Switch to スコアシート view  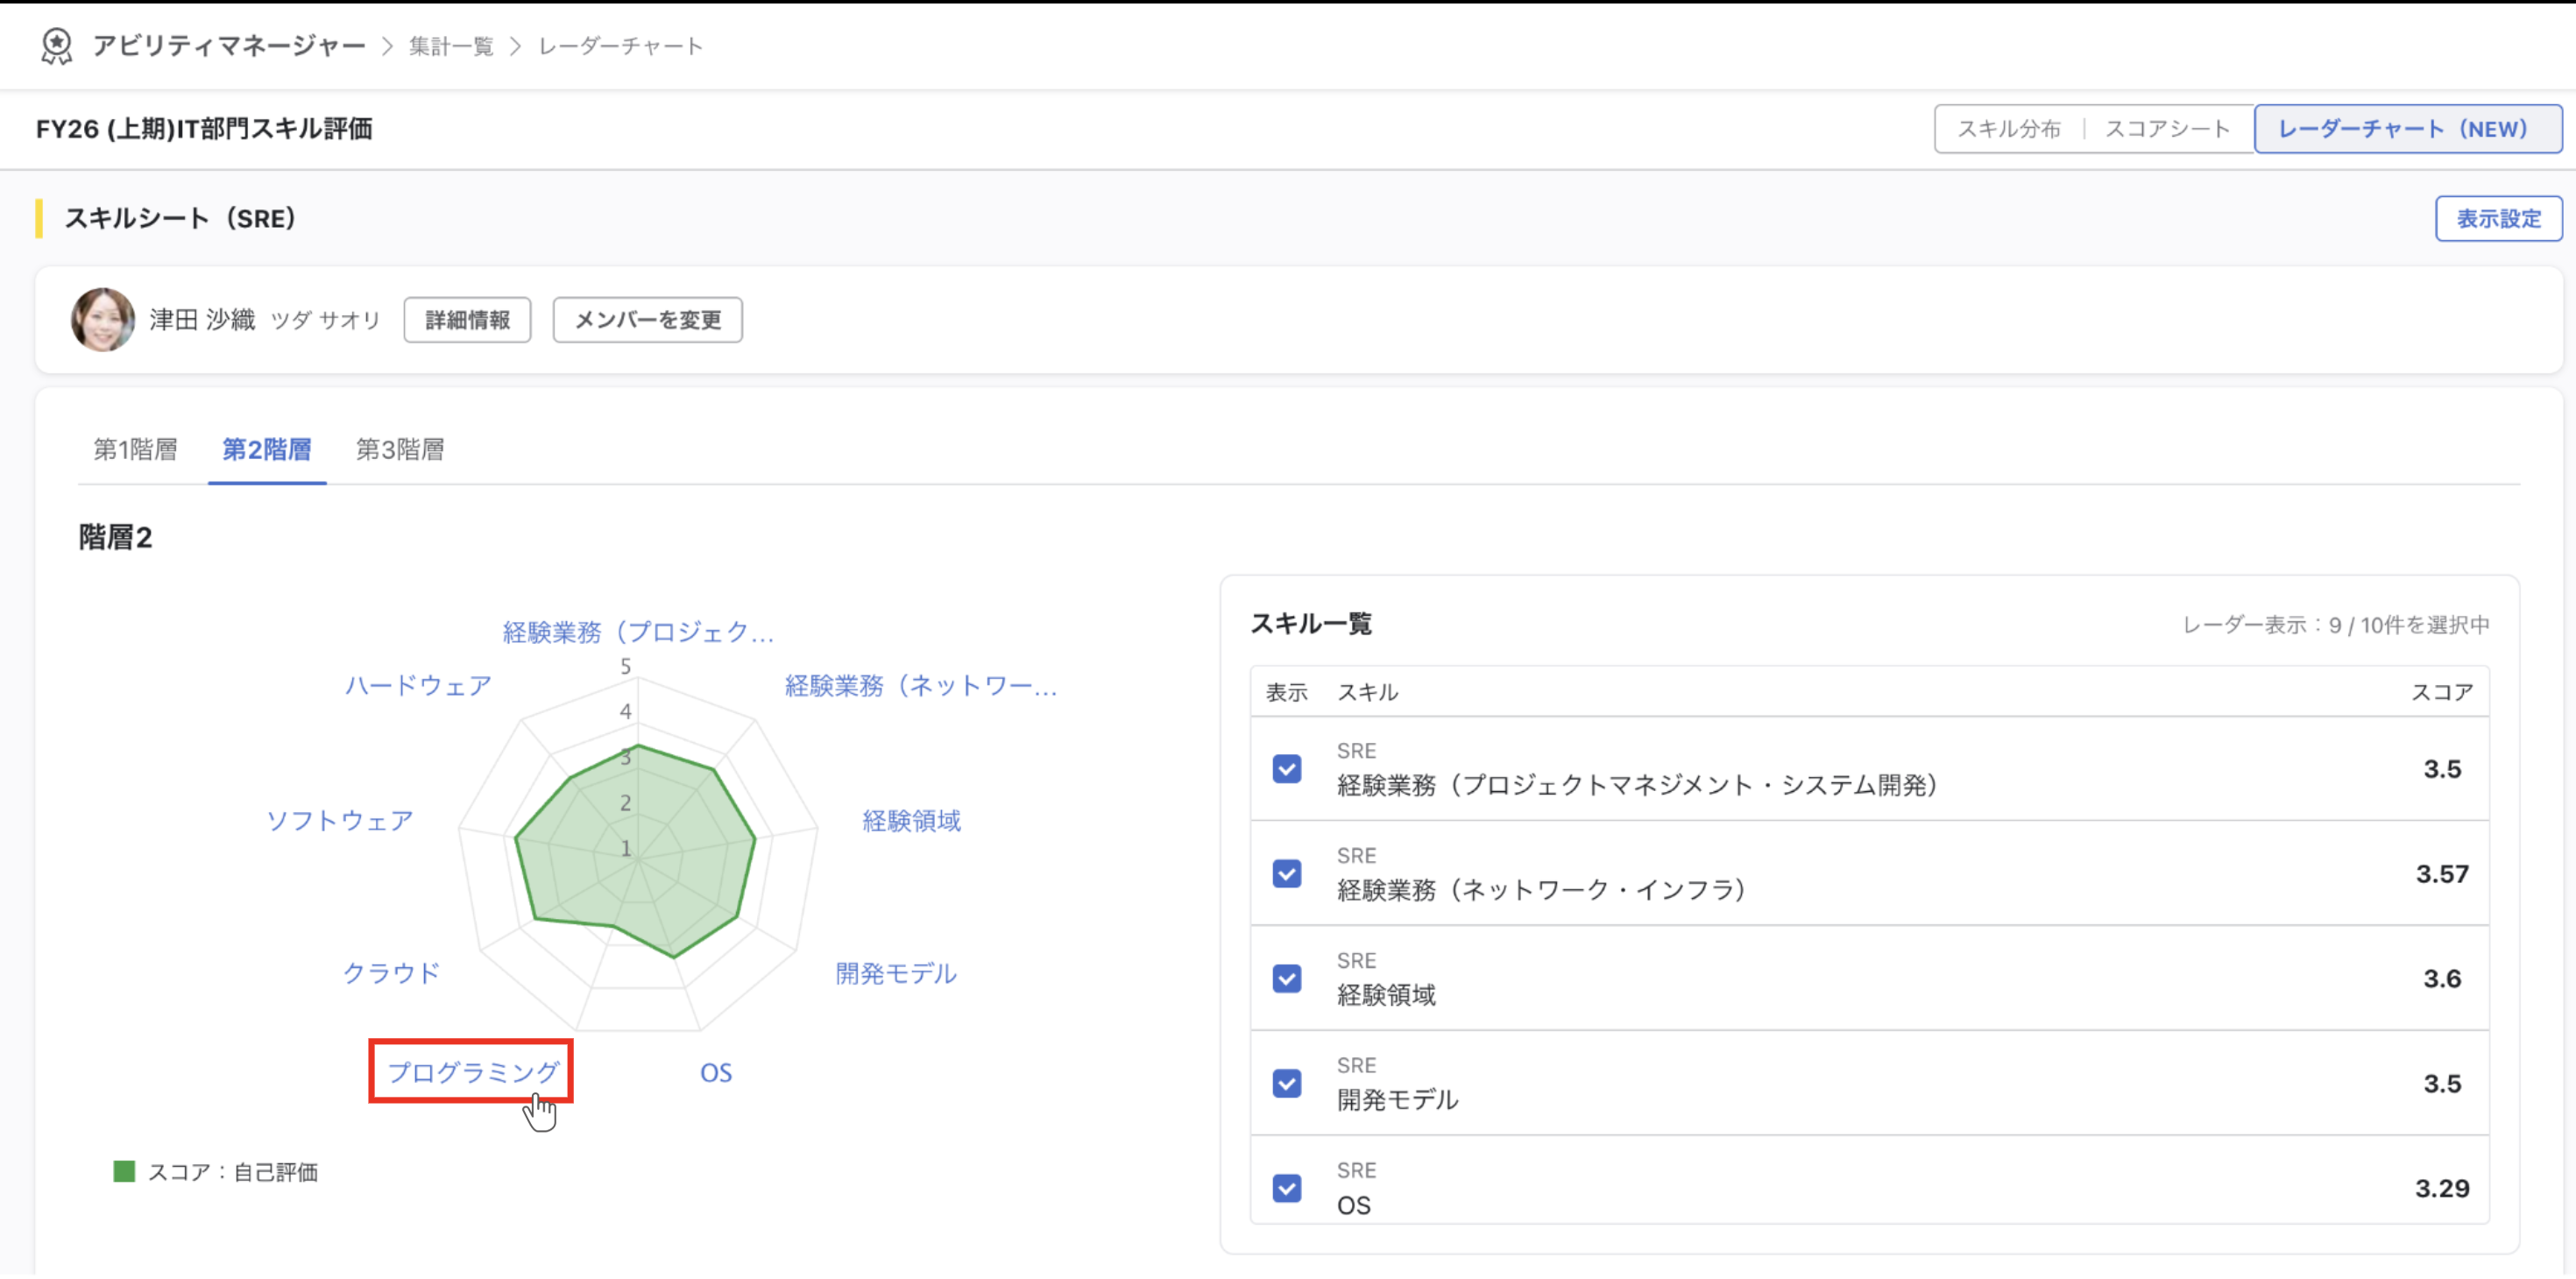2167,129
